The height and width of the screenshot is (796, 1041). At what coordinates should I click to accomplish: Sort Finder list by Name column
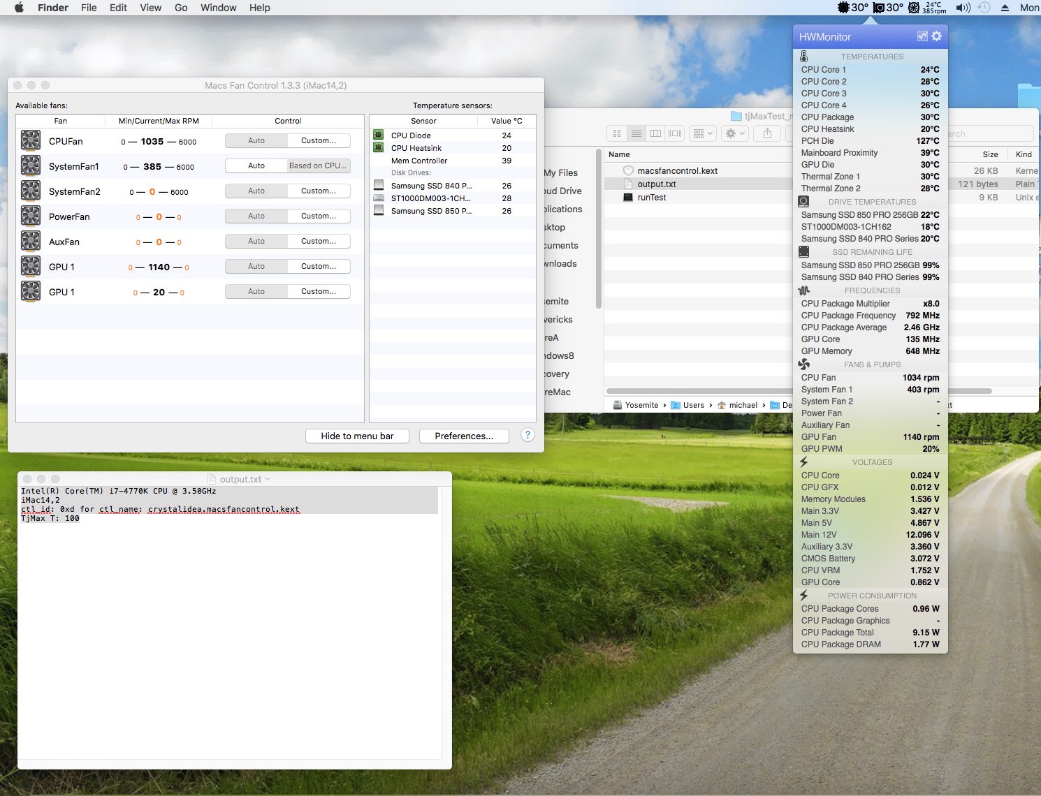(x=619, y=154)
